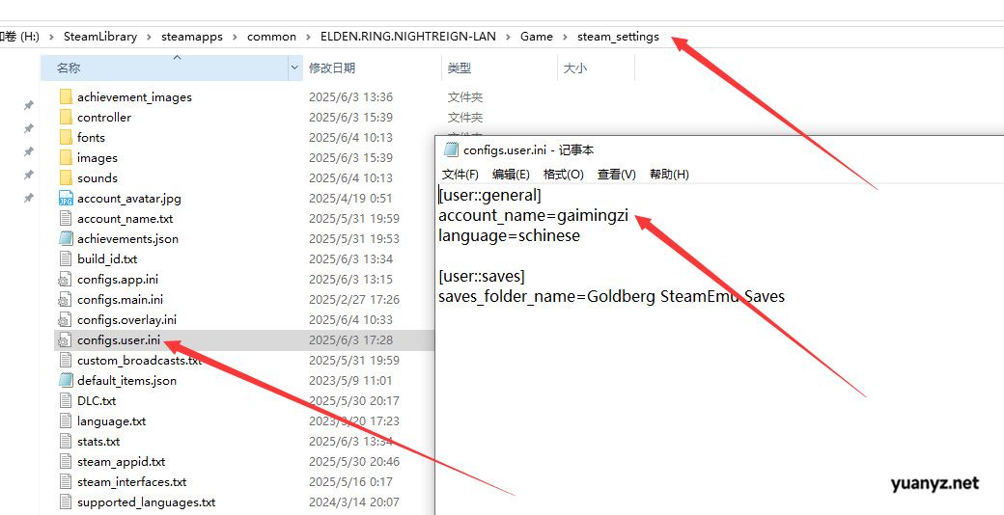Click the steam_appid.txt file icon
This screenshot has height=515, width=1004.
coord(66,461)
